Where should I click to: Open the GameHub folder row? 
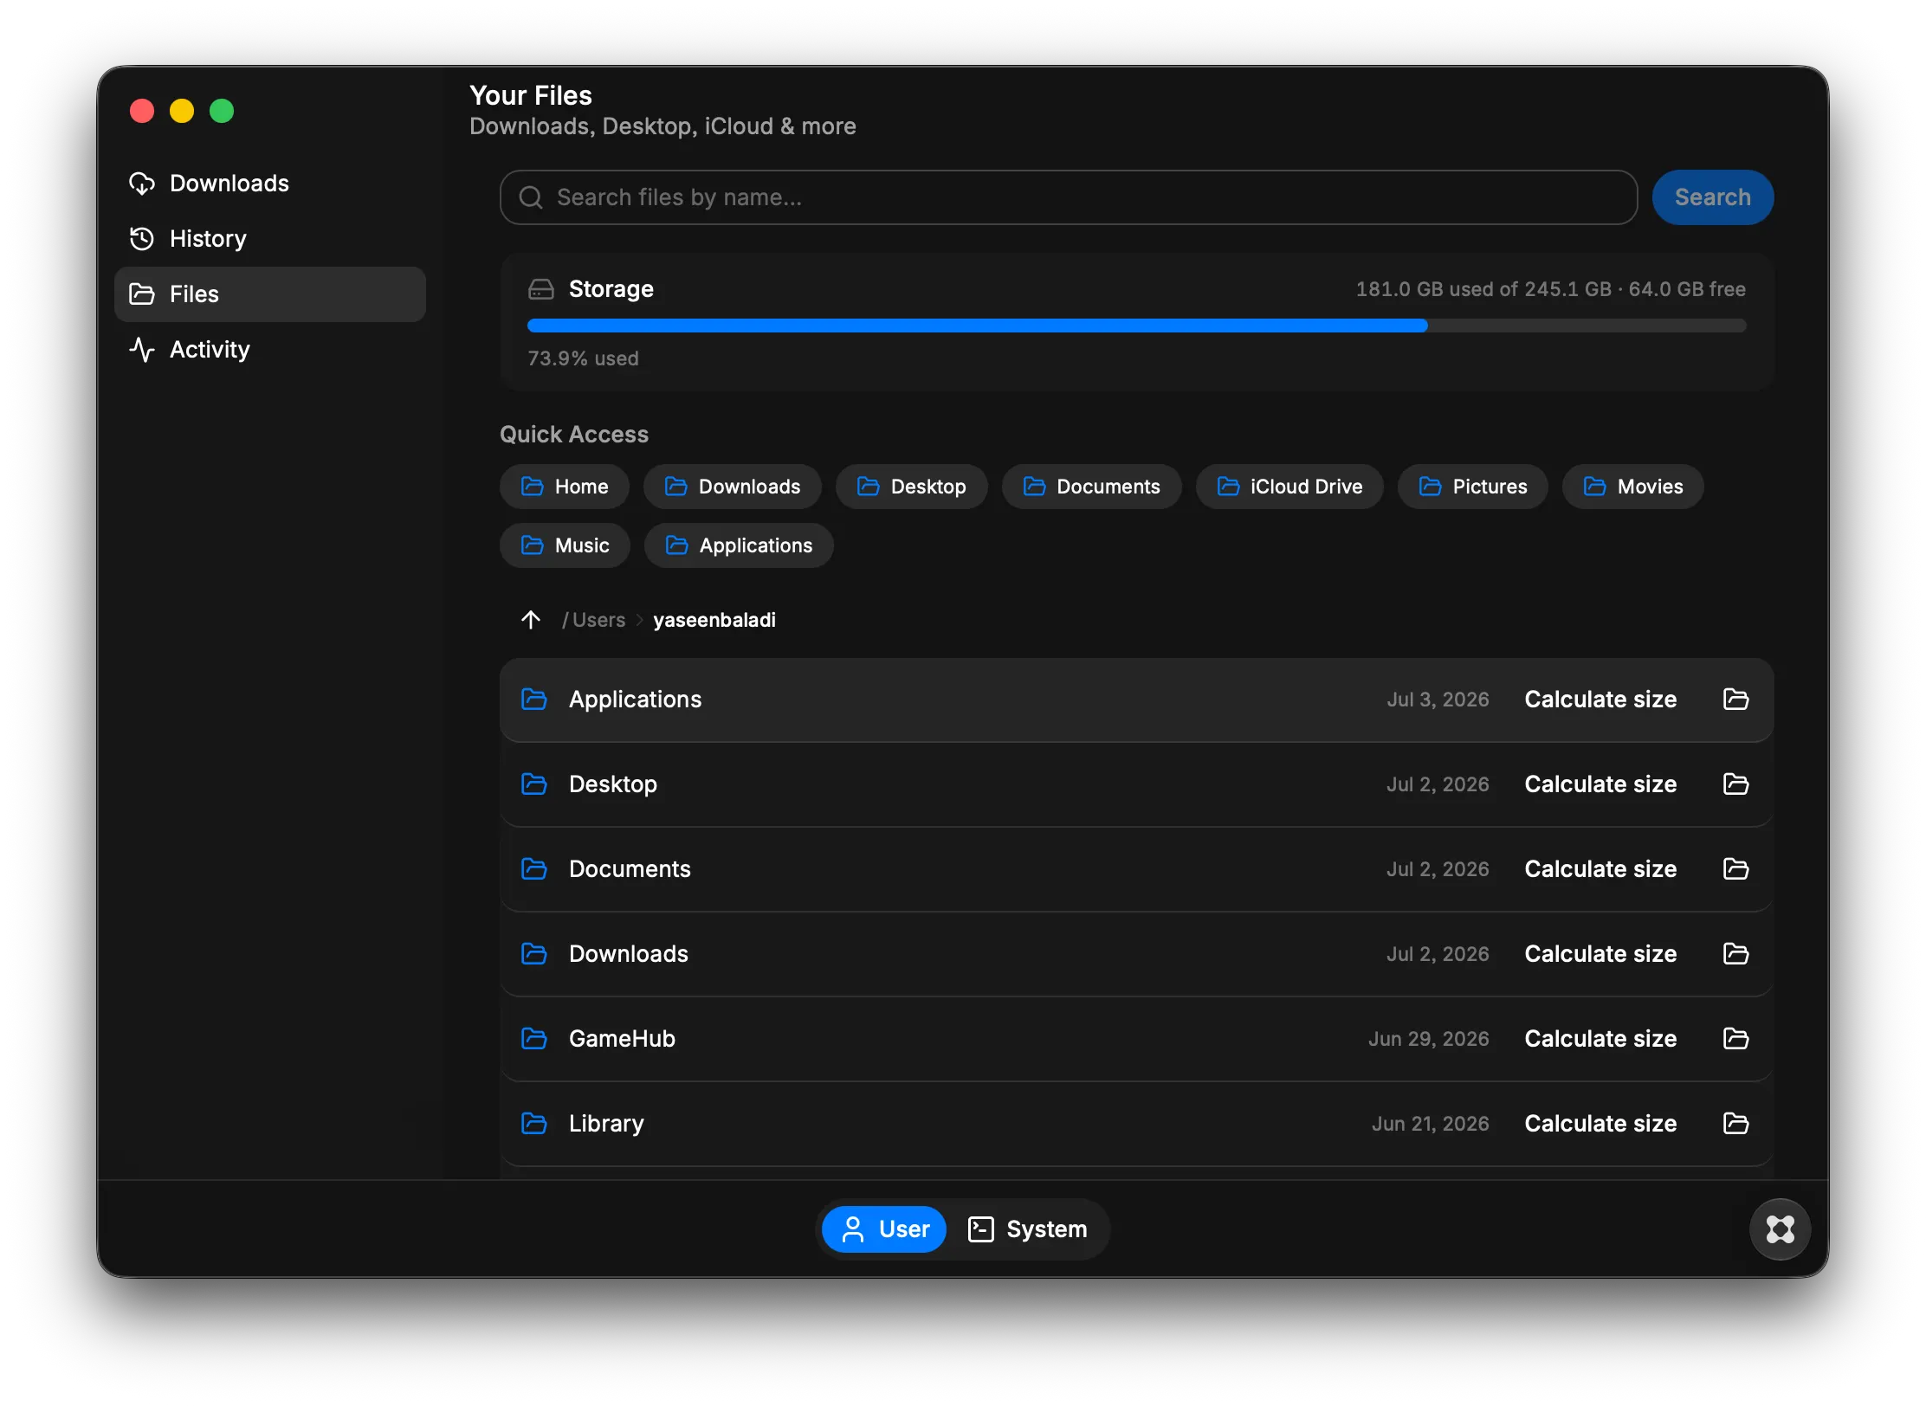[x=1136, y=1039]
